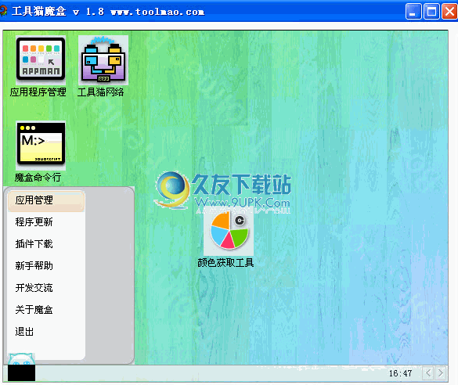This screenshot has height=385, width=458.
Task: Click the black taskbar block
Action: 21,373
